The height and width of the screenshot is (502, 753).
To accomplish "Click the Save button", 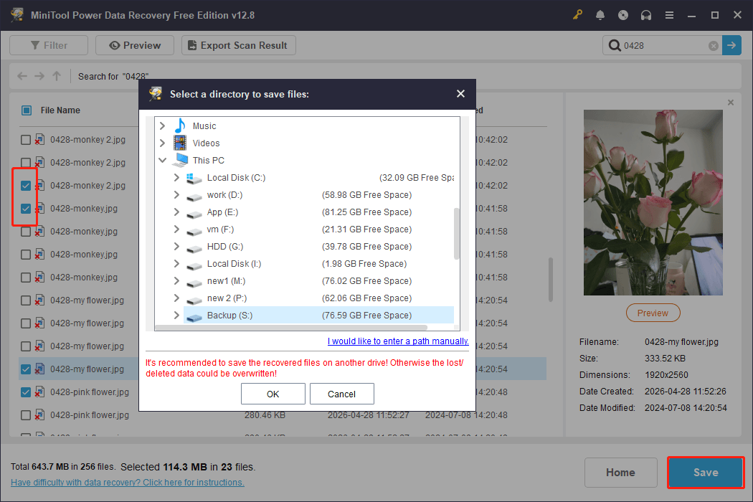I will point(705,472).
